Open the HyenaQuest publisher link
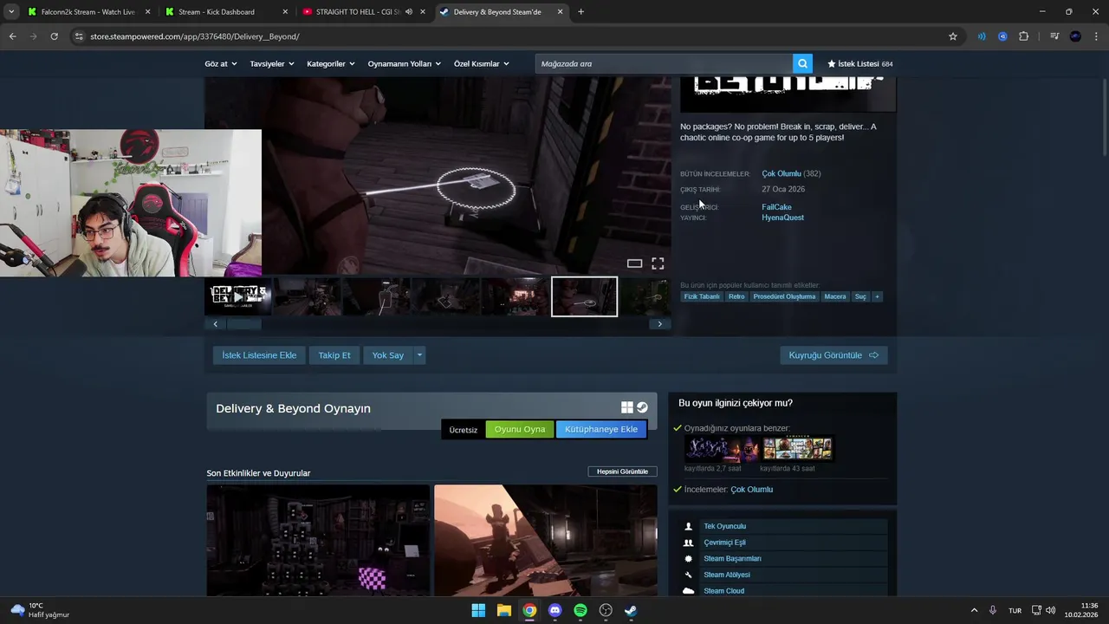The image size is (1109, 624). click(782, 218)
